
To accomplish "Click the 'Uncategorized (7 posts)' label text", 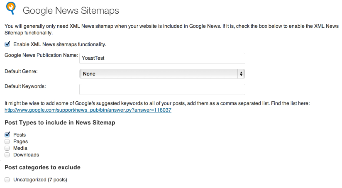I will pyautogui.click(x=40, y=180).
